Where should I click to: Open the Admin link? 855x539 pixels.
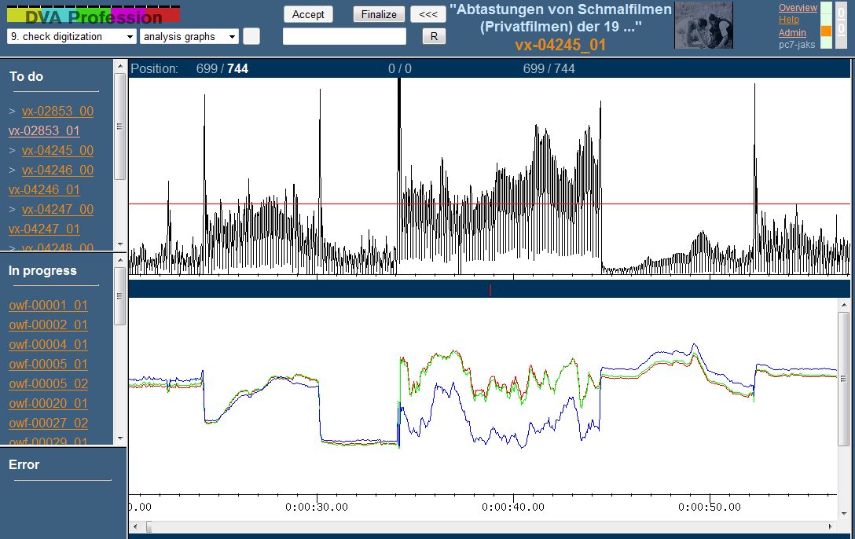pyautogui.click(x=792, y=33)
